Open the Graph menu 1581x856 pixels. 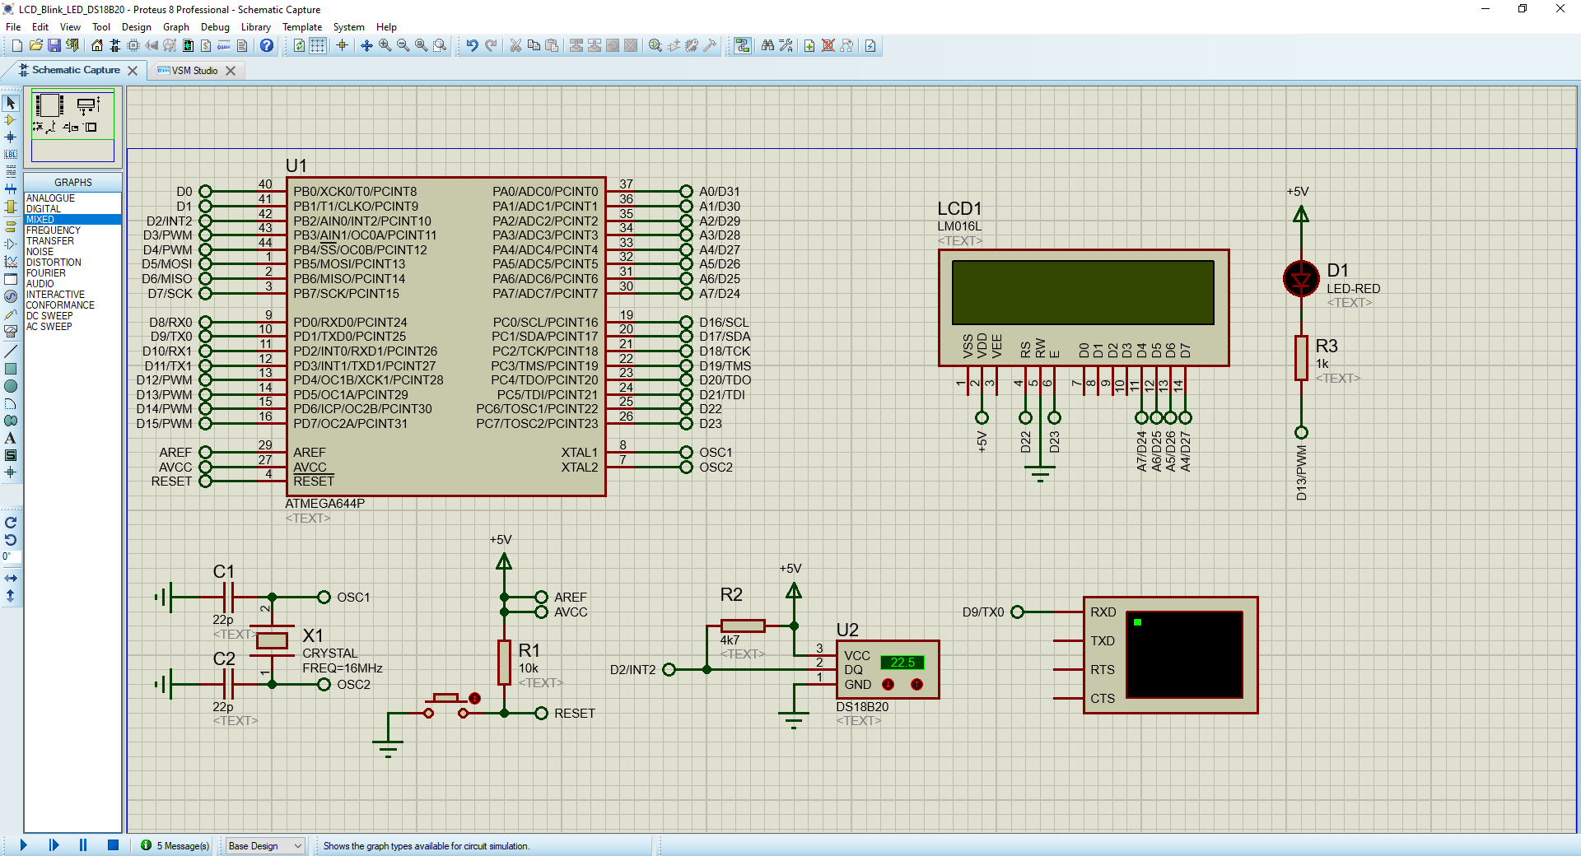coord(176,27)
